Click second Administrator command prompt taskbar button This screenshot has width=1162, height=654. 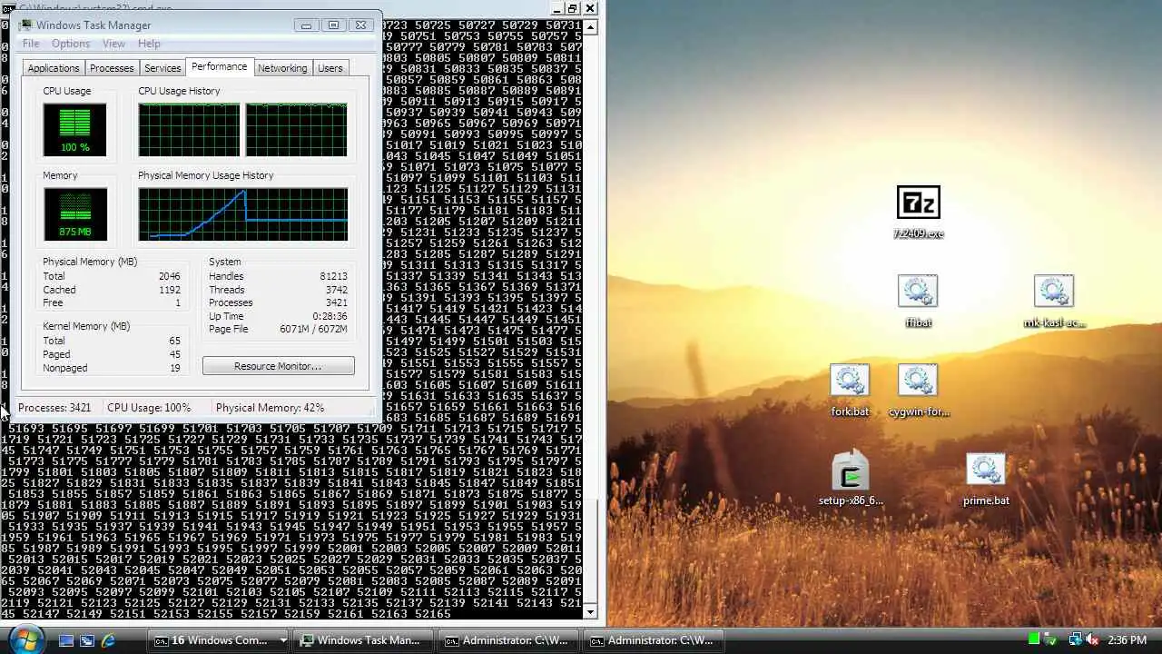coord(655,640)
